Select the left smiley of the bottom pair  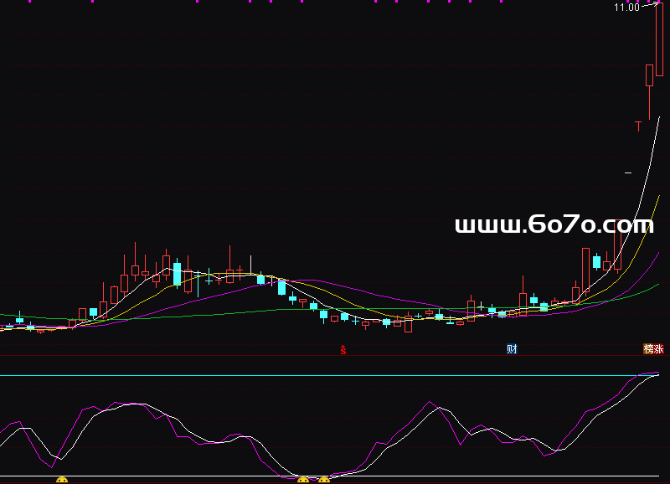[x=303, y=480]
